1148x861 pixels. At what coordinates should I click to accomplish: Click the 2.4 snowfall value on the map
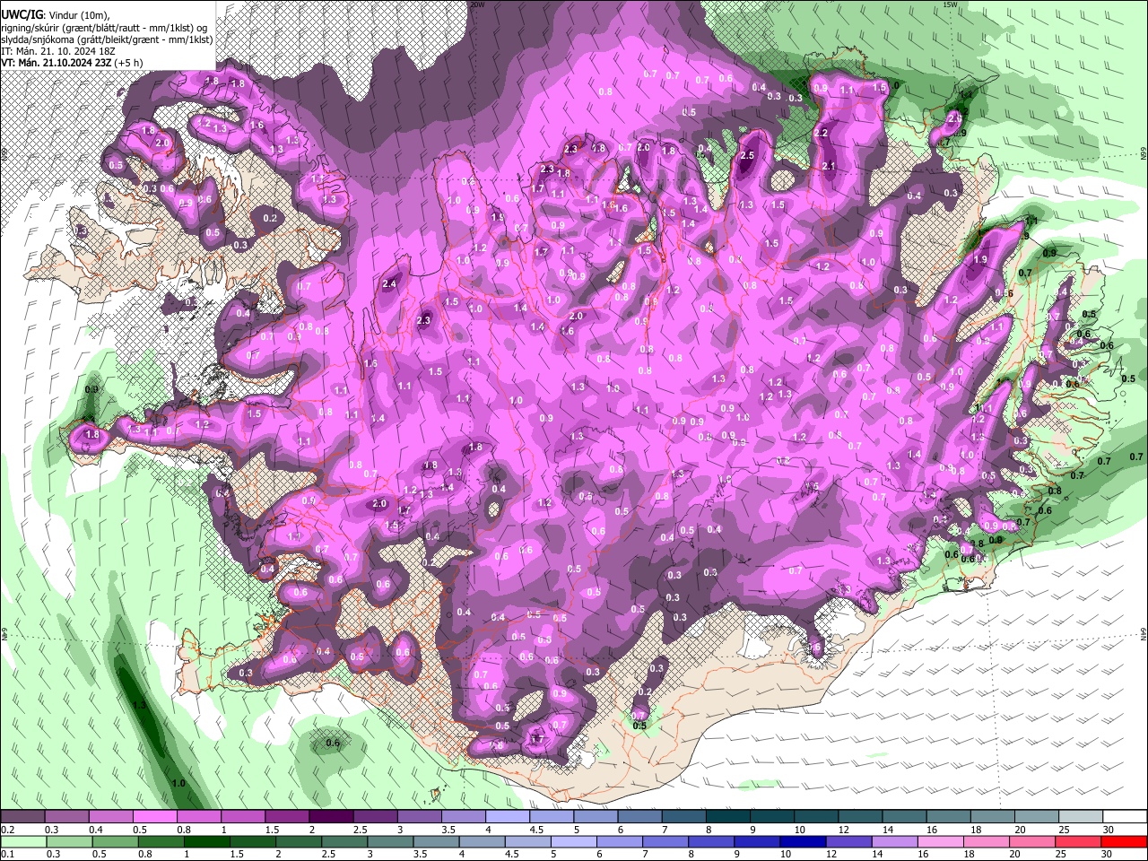click(x=388, y=284)
